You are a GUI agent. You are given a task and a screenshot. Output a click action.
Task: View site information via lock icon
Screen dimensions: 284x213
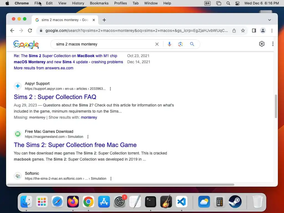coord(41,31)
